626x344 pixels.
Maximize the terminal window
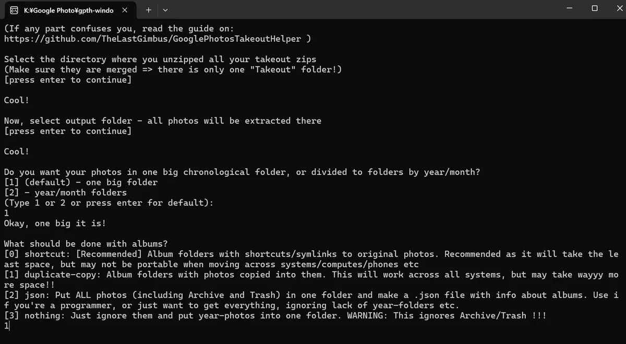coord(595,8)
